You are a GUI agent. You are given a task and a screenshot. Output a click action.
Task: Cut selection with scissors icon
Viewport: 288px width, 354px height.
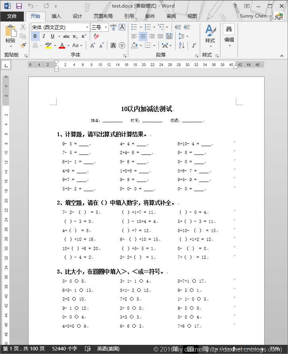click(x=23, y=27)
